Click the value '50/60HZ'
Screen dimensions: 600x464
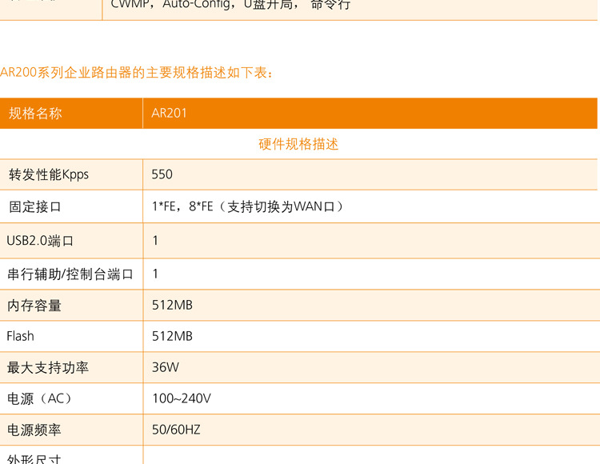pos(176,430)
